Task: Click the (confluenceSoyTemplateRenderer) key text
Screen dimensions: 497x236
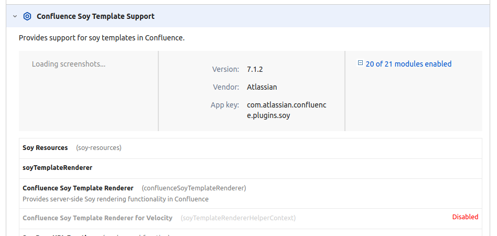Action: tap(193, 188)
